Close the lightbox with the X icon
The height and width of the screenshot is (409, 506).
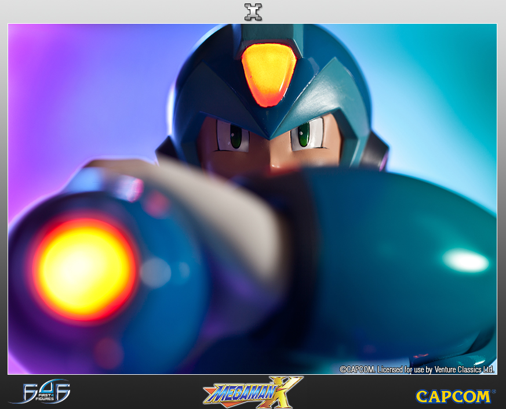[x=253, y=12]
